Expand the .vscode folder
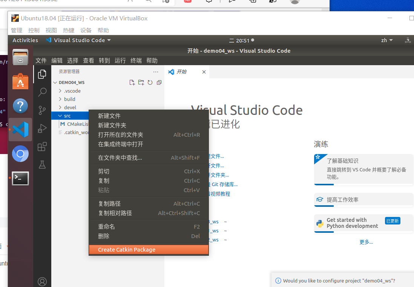Screen dimensions: 414x287 [x=60, y=91]
